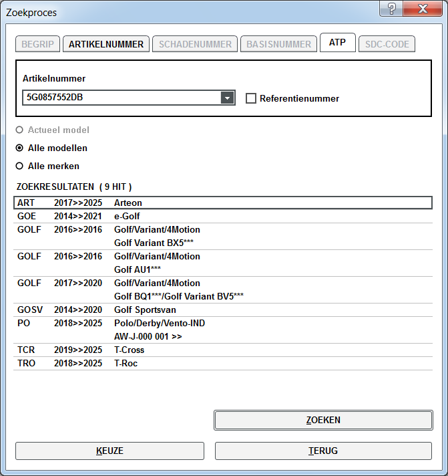Enable the Referentienummer checkbox
448x476 pixels.
[x=250, y=98]
